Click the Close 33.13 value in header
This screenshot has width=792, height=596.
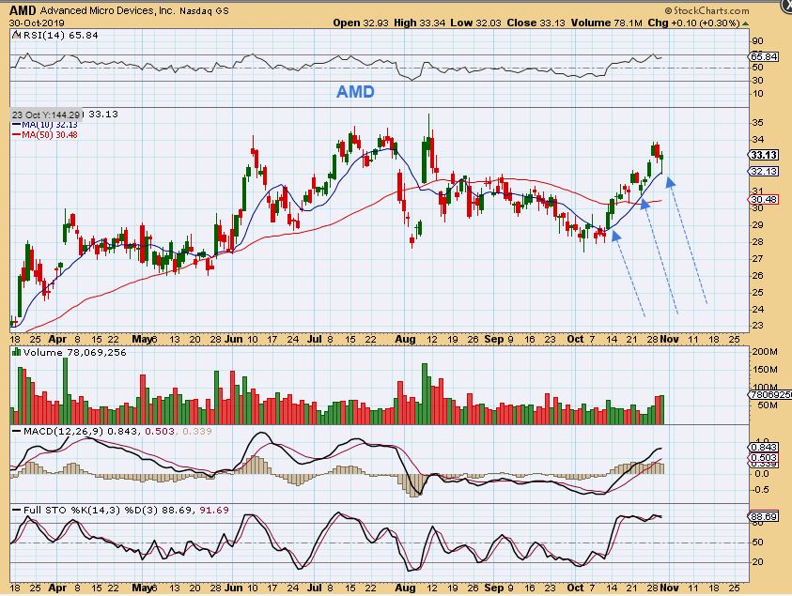(x=536, y=23)
